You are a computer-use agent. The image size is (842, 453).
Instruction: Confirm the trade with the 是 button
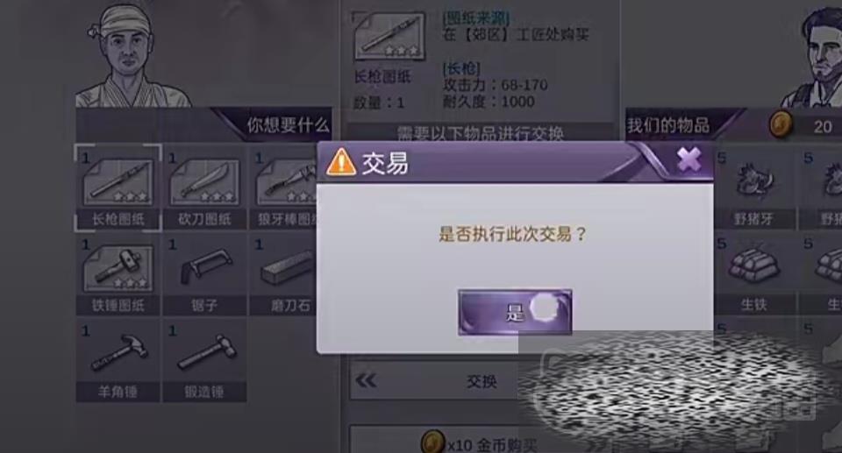(x=515, y=313)
